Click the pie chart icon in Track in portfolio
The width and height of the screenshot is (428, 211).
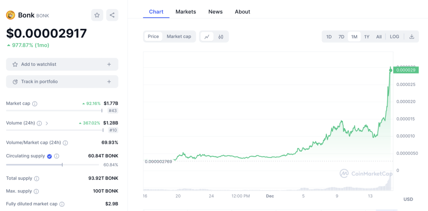(15, 82)
